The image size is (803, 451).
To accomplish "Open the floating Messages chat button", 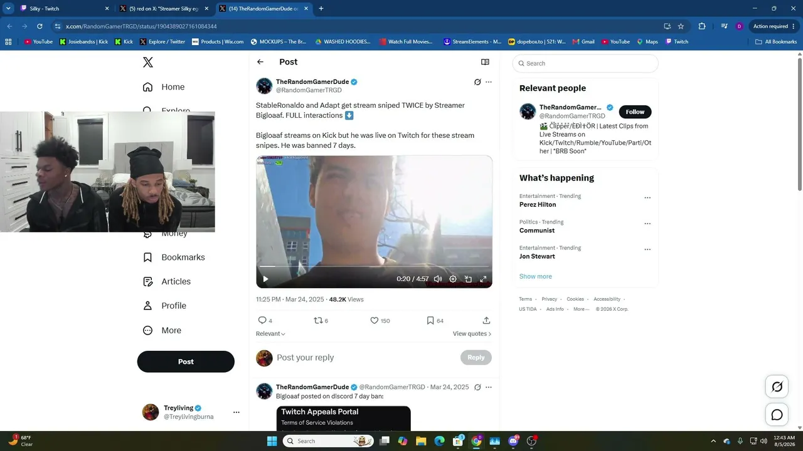I will point(777,415).
